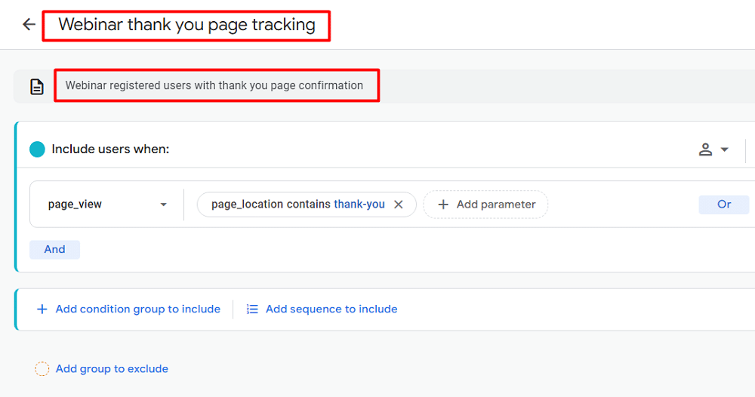Remove the page_location parameter with X

[x=399, y=205]
